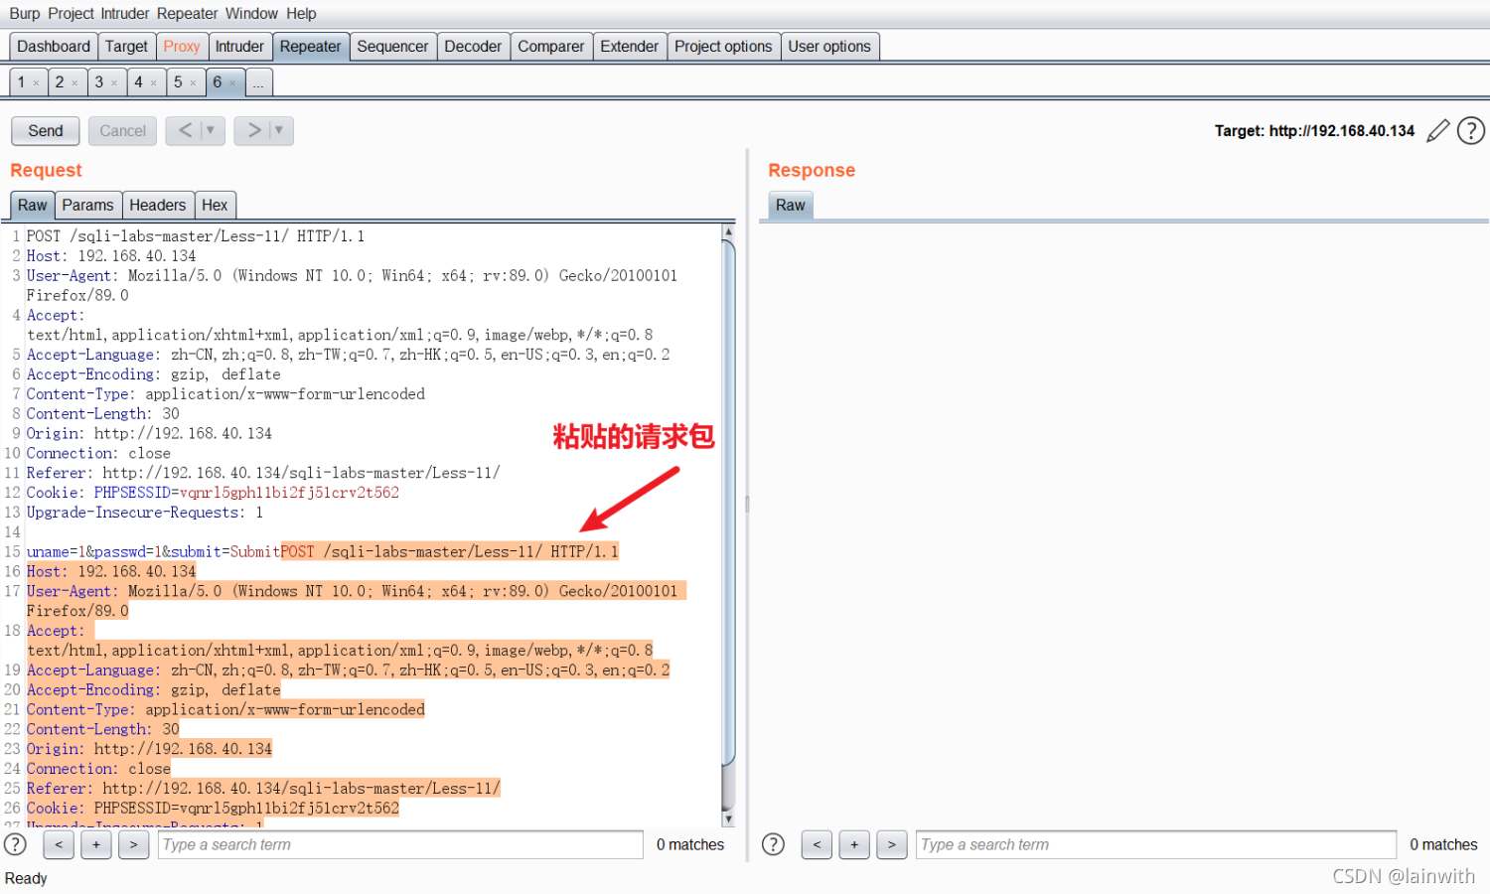Go forward in request history

pyautogui.click(x=254, y=130)
